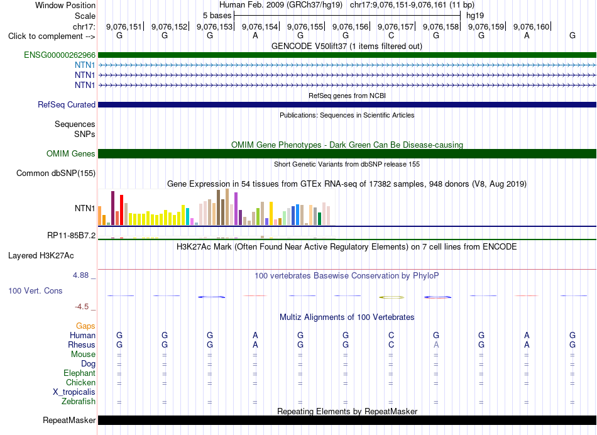The height and width of the screenshot is (435, 597).
Task: Click the Human species label
Action: click(x=82, y=335)
